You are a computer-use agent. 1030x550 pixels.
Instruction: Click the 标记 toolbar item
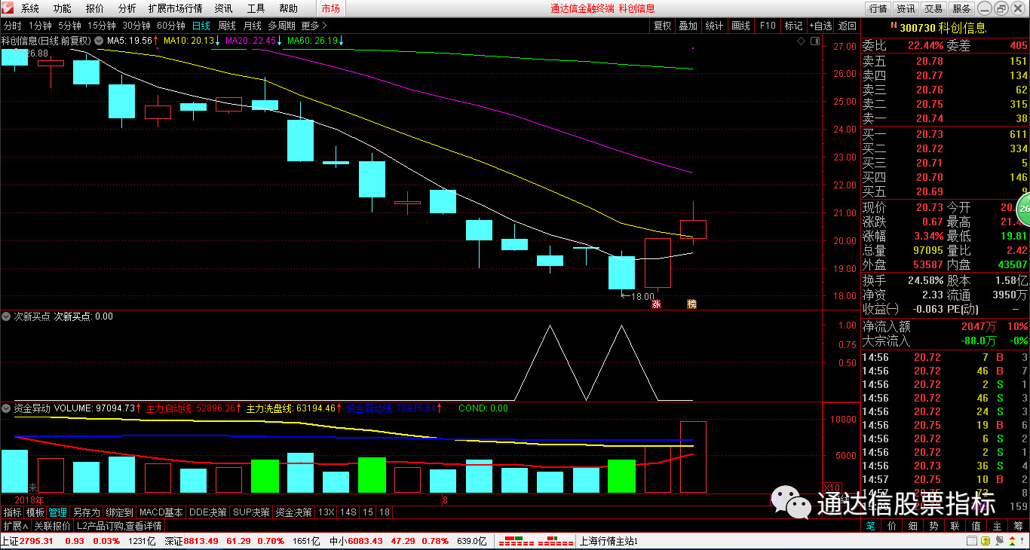click(x=793, y=26)
